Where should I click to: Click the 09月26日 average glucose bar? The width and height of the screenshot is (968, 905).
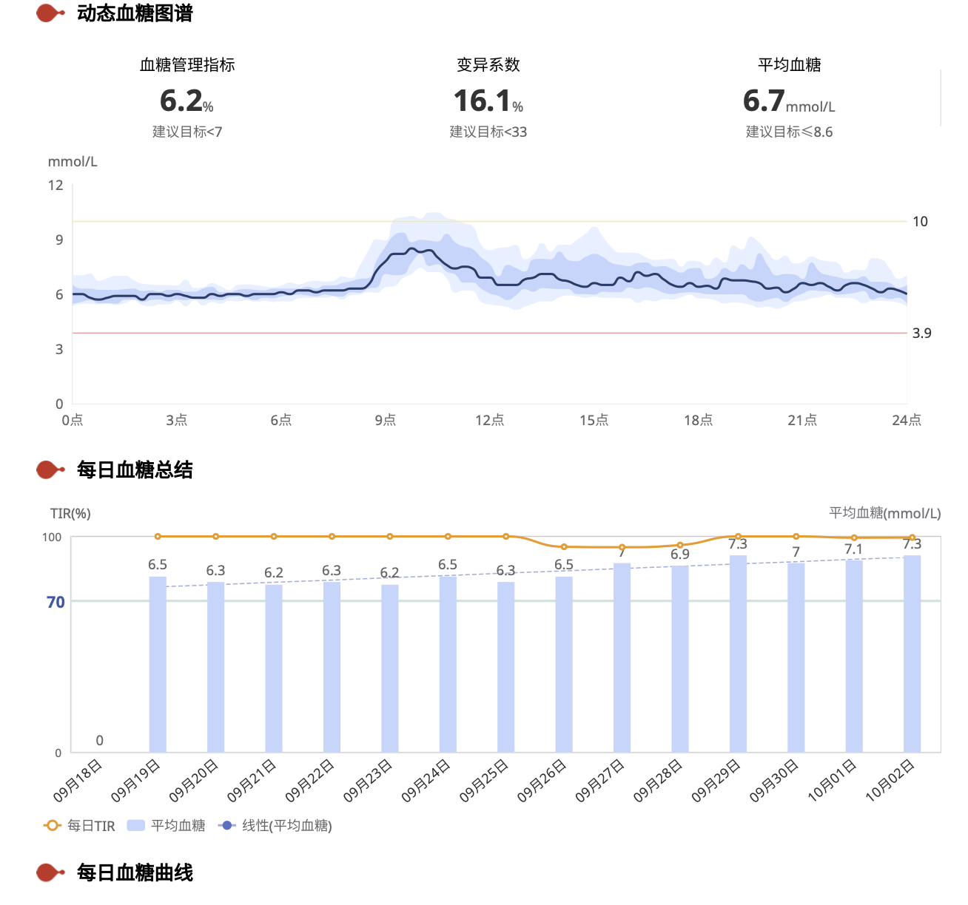point(564,665)
